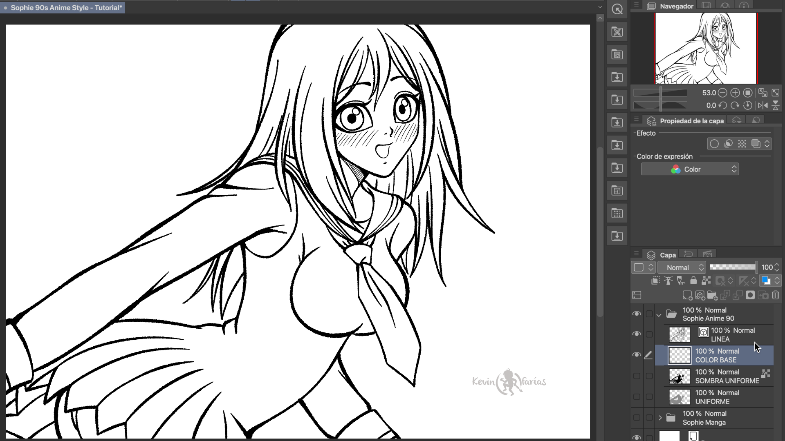Click the lock layer padlock icon
Screen dimensions: 785x441
point(693,281)
